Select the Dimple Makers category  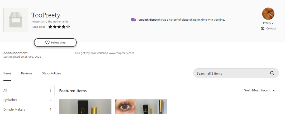(x=27, y=110)
